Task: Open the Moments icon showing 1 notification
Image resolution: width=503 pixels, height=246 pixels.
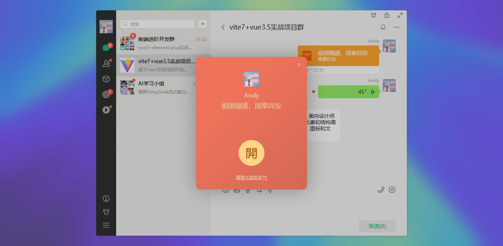Action: coord(105,93)
